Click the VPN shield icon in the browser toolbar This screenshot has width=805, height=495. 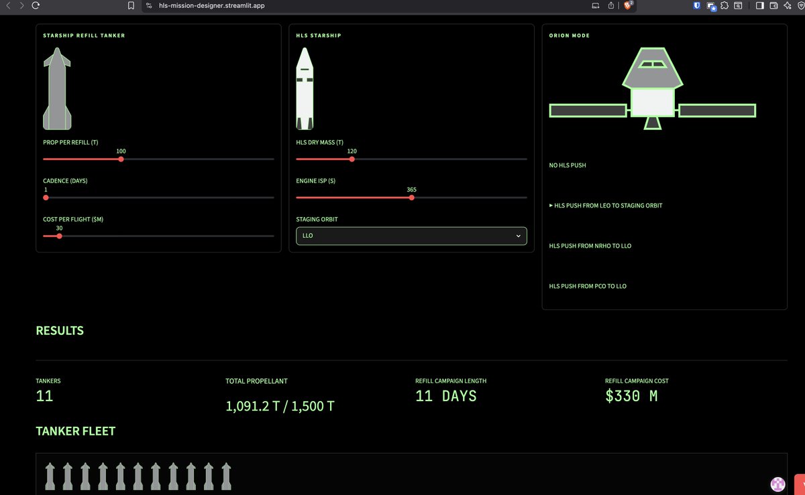(800, 5)
